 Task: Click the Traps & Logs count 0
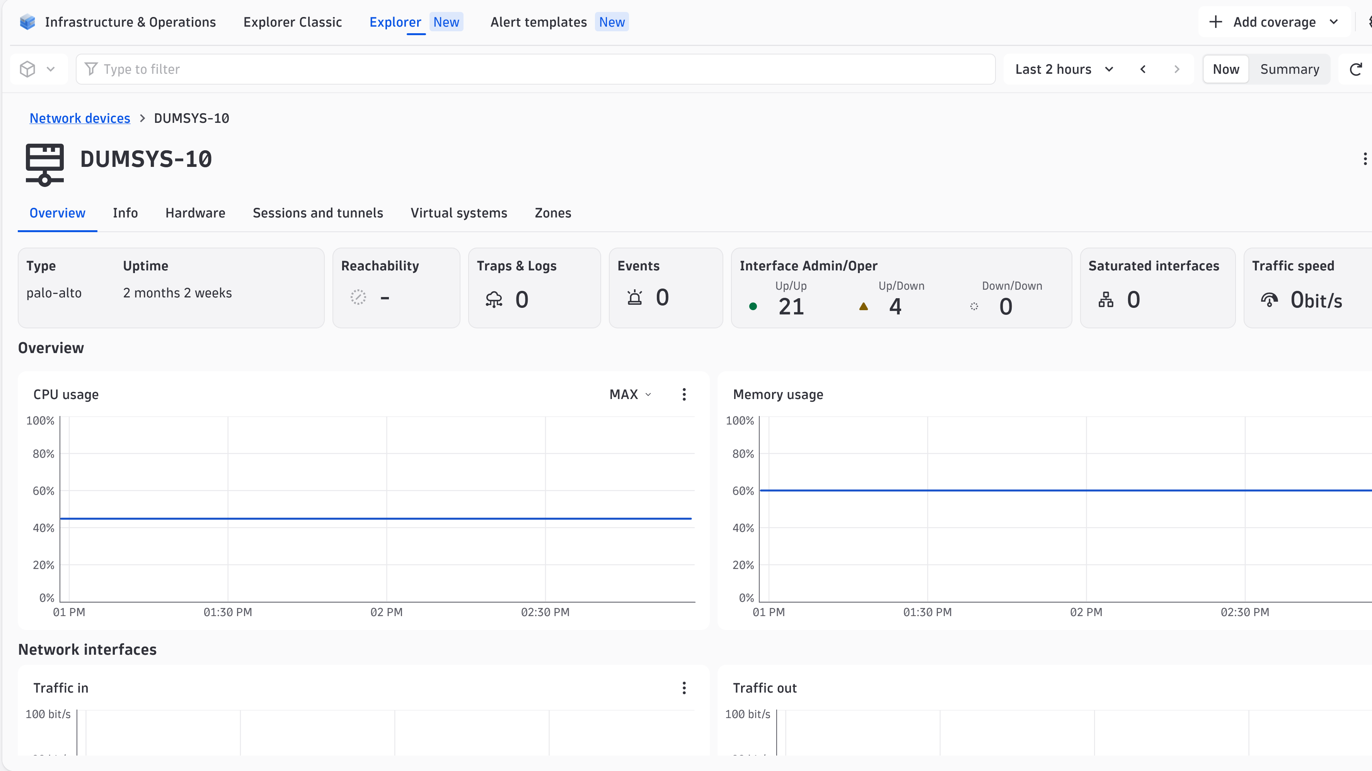point(522,300)
